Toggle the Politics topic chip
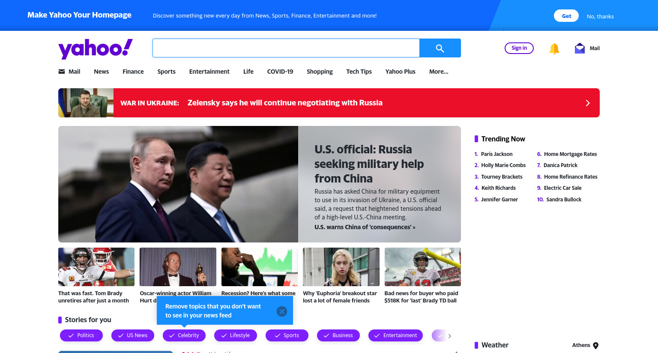658x353 pixels. 81,335
